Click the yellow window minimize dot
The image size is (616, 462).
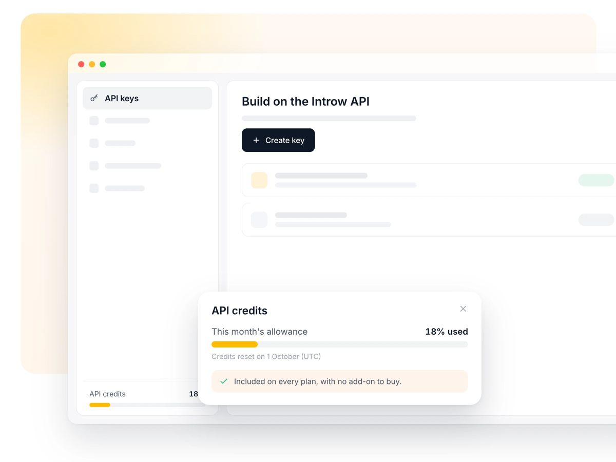pyautogui.click(x=92, y=64)
